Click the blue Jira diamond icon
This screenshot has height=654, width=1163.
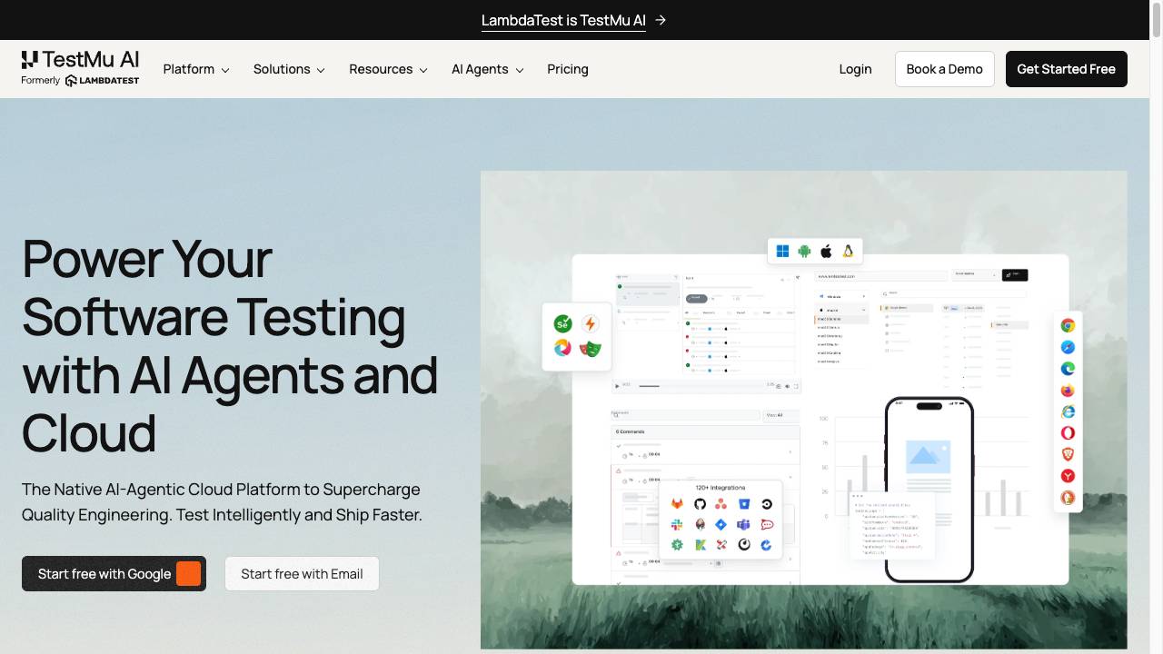pos(721,524)
